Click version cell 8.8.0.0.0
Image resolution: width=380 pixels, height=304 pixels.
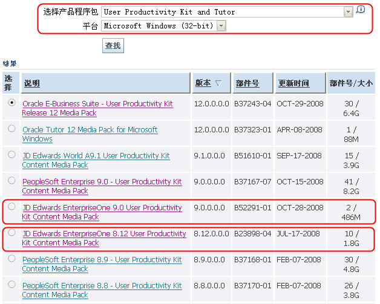209,286
